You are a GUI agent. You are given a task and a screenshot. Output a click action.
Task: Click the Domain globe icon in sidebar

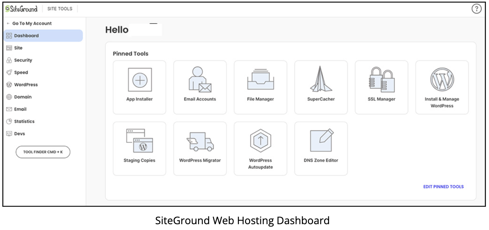click(9, 97)
